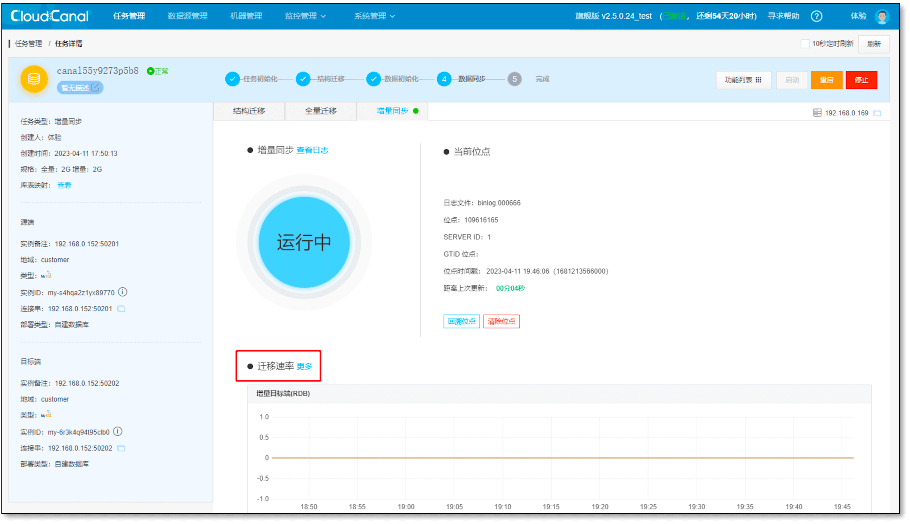Copy target connection string 192.168.0.152:50202

click(121, 448)
